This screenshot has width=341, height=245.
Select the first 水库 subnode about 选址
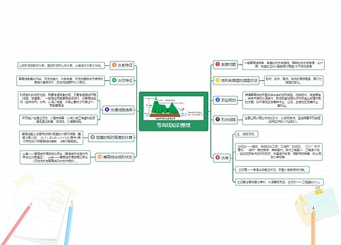pos(246,134)
